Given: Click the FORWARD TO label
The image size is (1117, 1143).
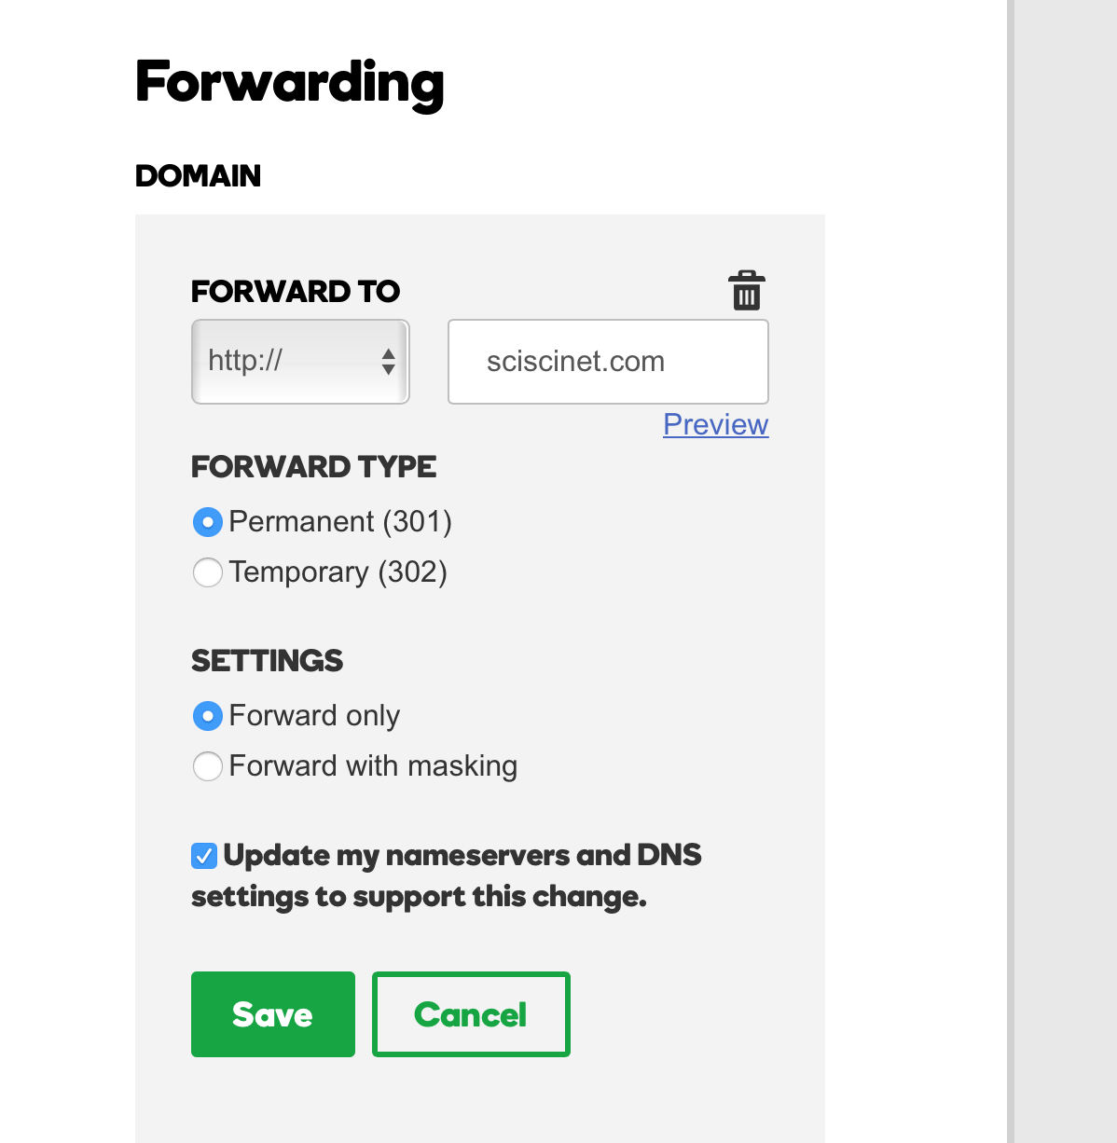Looking at the screenshot, I should 295,292.
